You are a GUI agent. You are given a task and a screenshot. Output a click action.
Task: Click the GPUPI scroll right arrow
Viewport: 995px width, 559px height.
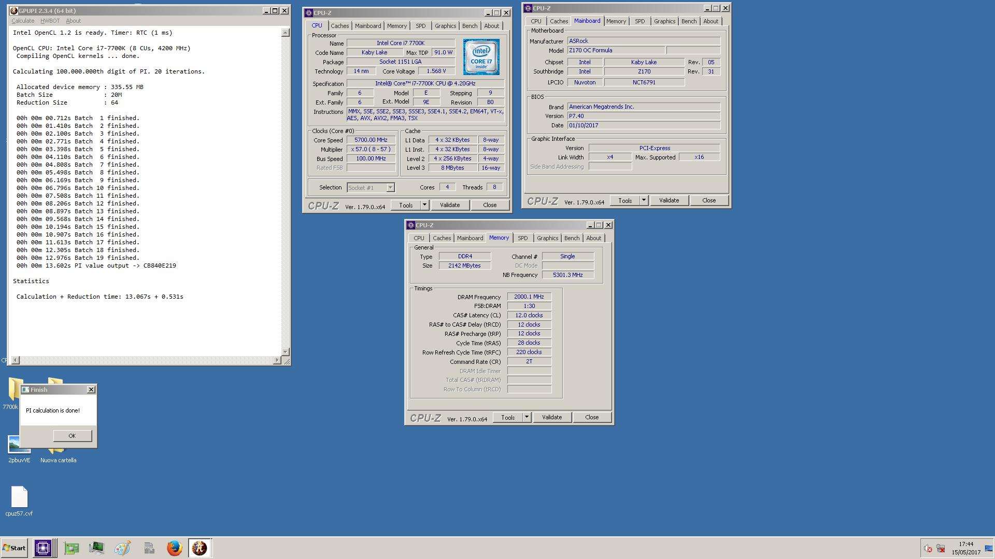pyautogui.click(x=277, y=360)
